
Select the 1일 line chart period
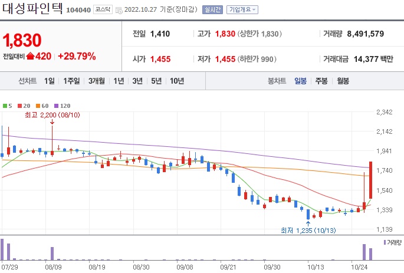coord(50,81)
